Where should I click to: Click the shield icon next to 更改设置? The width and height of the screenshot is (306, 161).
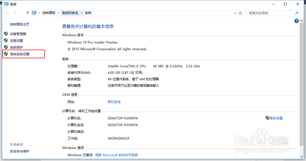pyautogui.click(x=267, y=118)
